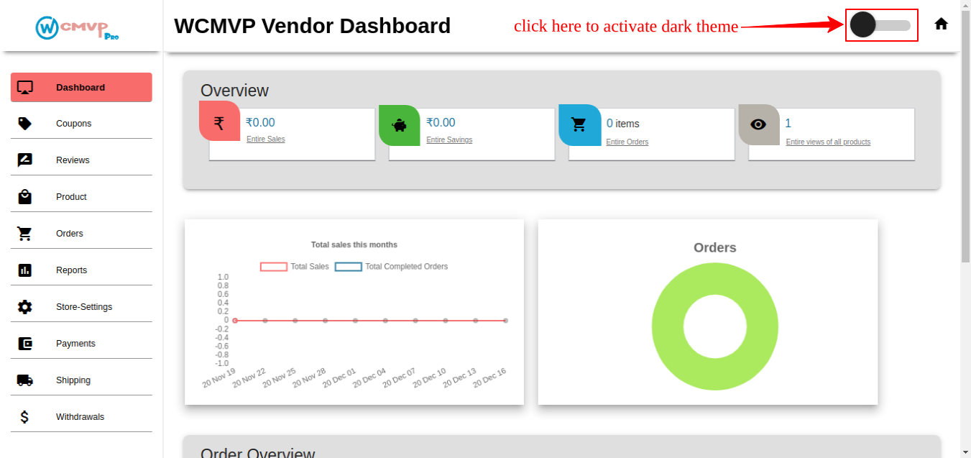This screenshot has height=458, width=971.
Task: Click the Shipping truck icon
Action: click(x=25, y=380)
